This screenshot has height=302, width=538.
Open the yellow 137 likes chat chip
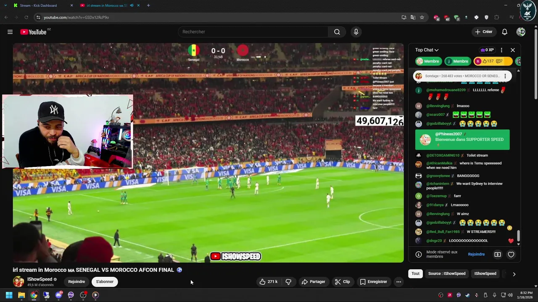click(x=493, y=61)
